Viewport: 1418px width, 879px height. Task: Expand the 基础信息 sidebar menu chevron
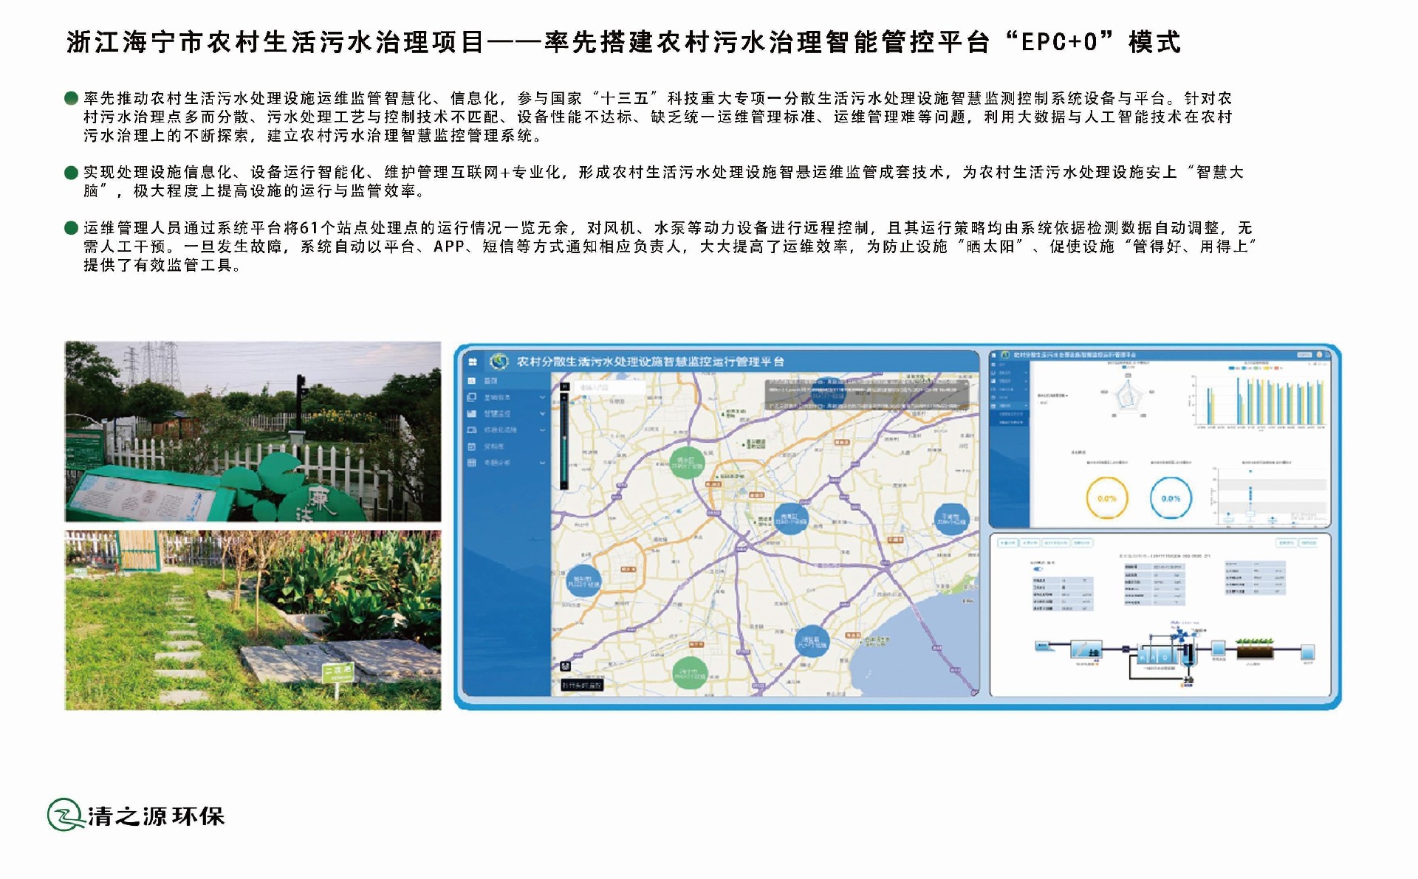(543, 397)
